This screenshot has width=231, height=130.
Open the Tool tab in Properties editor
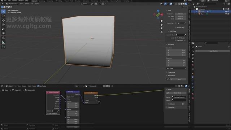(193, 47)
